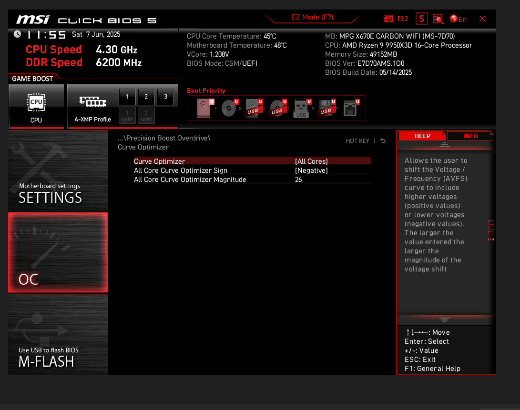Switch to EZ Mode (F7)
This screenshot has height=410, width=520.
312,17
